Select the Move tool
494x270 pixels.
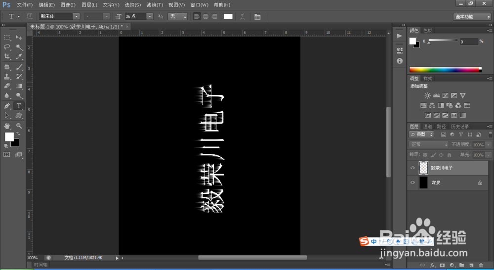19,38
